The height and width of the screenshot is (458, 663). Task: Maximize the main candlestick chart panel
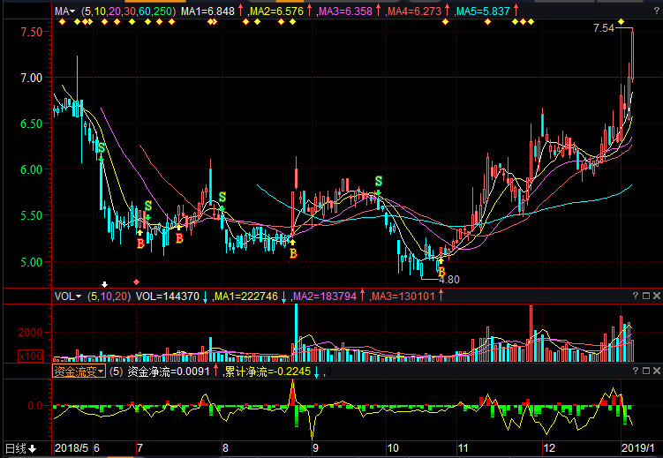coord(644,11)
